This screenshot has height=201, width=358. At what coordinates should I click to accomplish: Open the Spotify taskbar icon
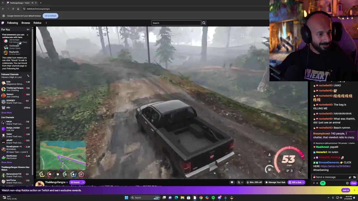(x=213, y=198)
